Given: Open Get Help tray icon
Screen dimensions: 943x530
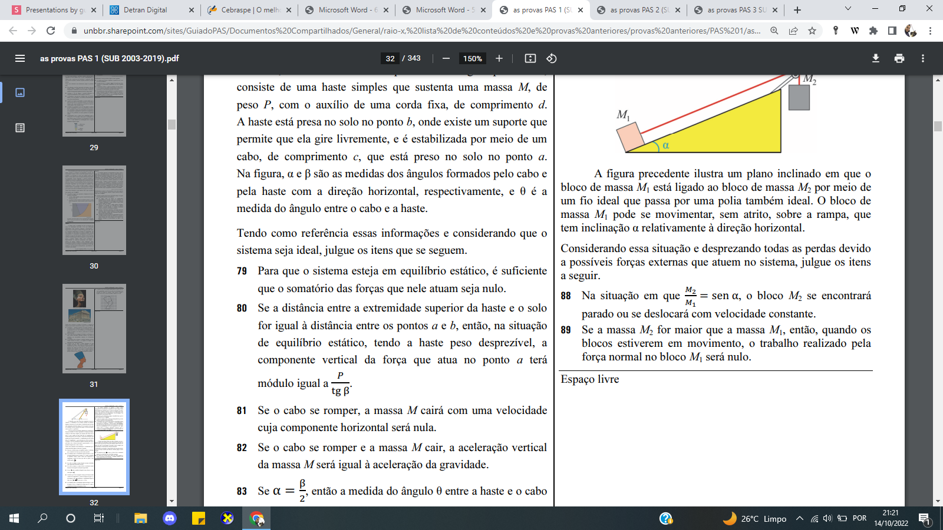Looking at the screenshot, I should coord(666,518).
